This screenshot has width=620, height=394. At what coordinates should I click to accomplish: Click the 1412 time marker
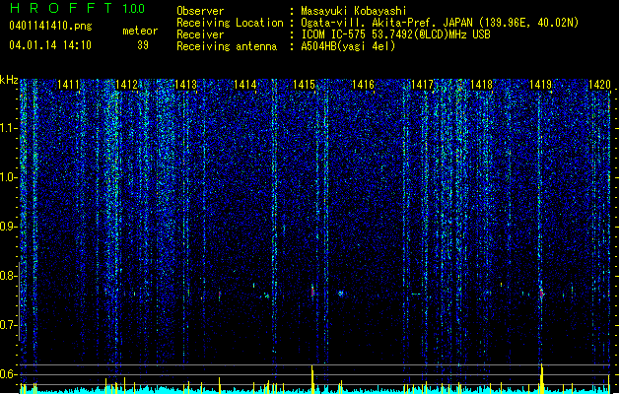click(x=126, y=84)
